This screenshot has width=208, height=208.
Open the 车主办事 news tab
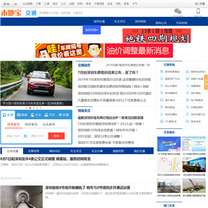pyautogui.click(x=97, y=151)
